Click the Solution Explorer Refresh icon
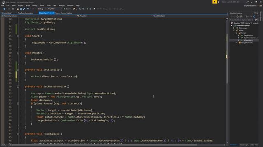This screenshot has width=263, height=147. pos(254,17)
